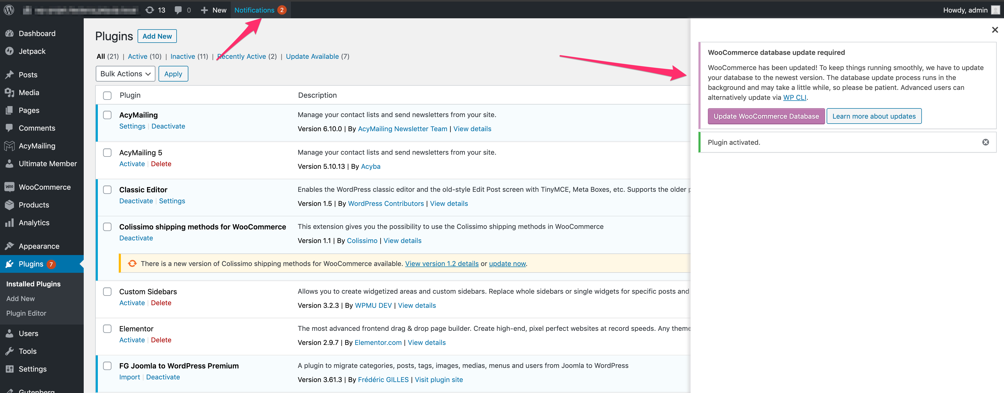Open the WooCommerce menu section
Screen dimensions: 1004x393
(x=45, y=186)
